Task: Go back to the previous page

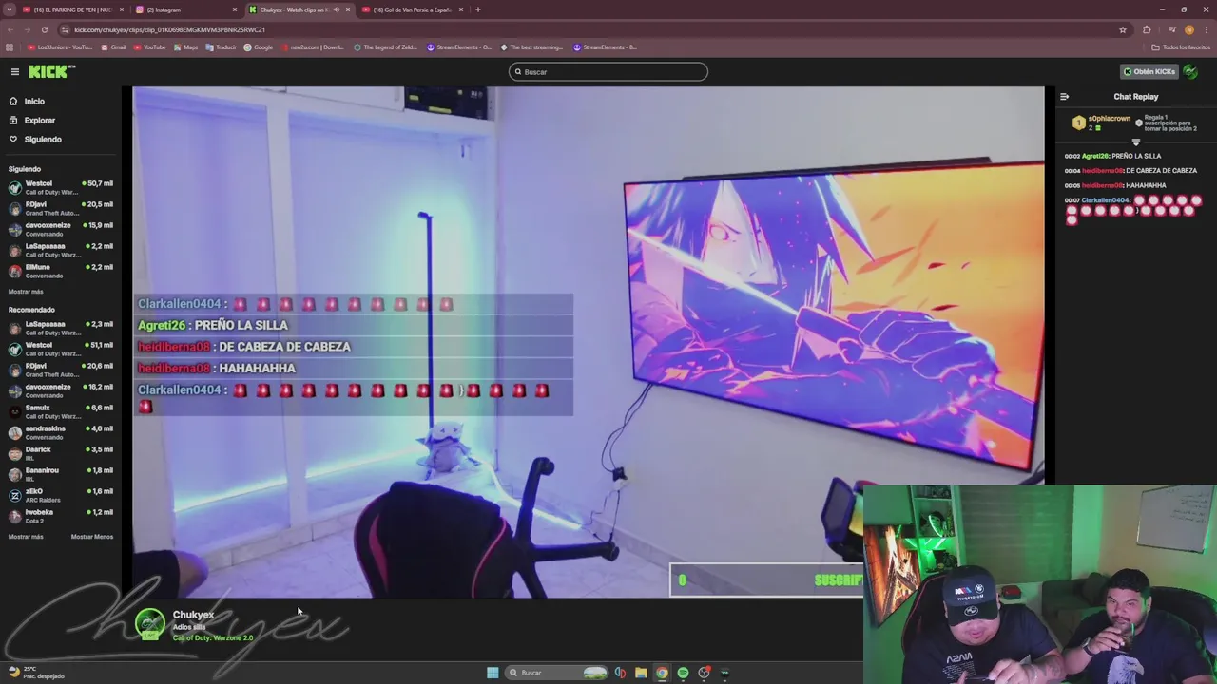Action: coord(10,29)
